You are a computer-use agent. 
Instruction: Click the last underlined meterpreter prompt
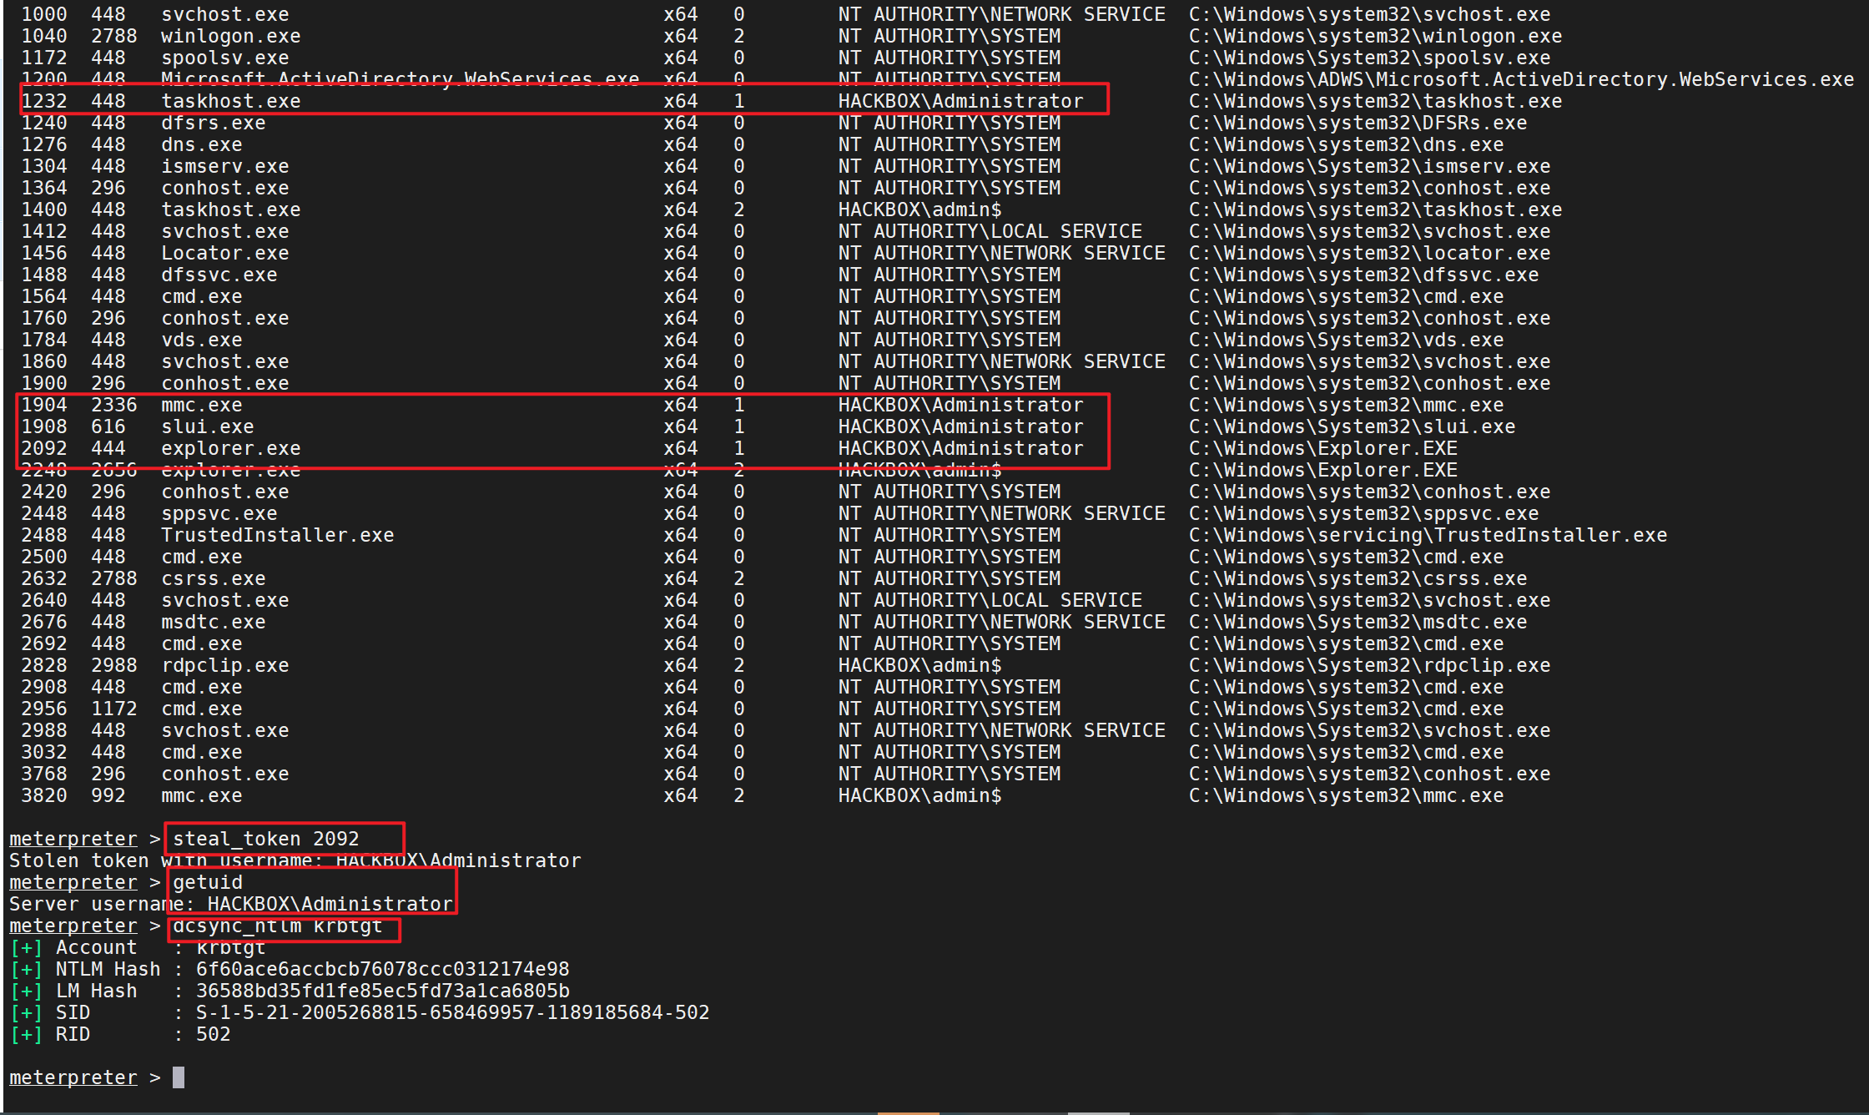(x=73, y=1077)
